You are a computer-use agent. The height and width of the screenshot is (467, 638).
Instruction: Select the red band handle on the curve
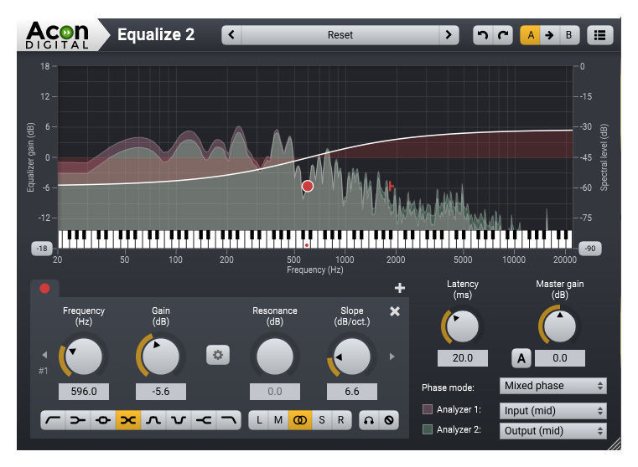point(308,186)
